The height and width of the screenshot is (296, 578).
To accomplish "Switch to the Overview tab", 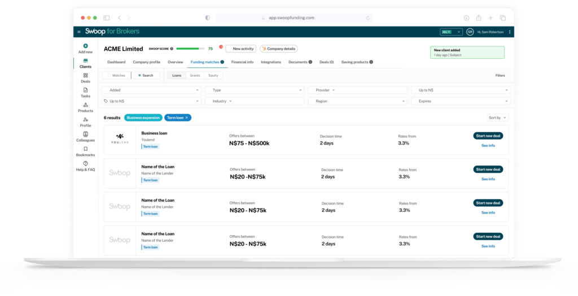I will [176, 62].
